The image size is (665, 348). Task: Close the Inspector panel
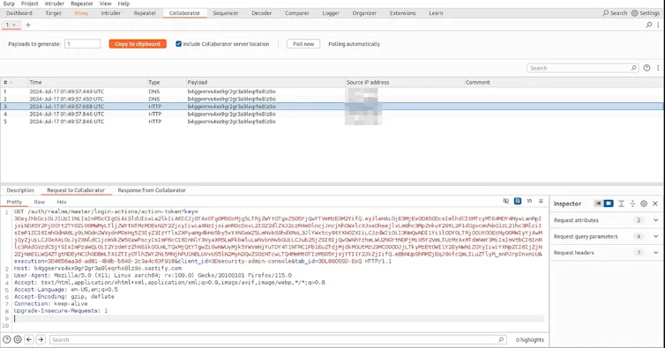pos(655,204)
